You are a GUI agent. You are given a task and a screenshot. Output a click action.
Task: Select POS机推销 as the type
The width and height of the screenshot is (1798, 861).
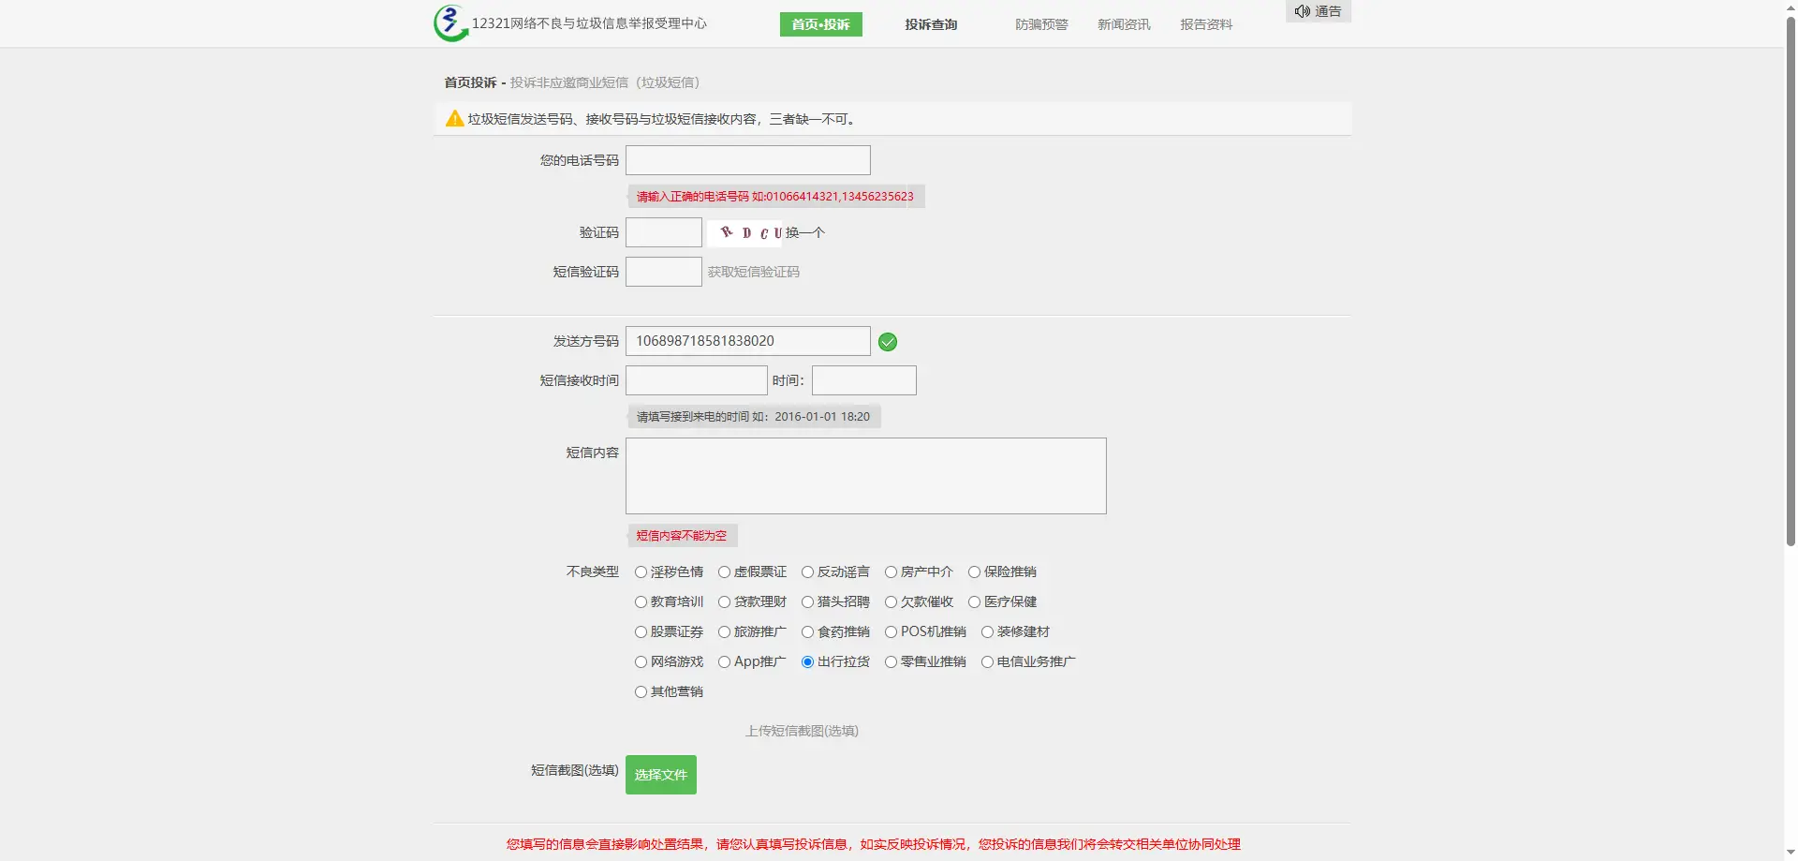click(x=892, y=632)
